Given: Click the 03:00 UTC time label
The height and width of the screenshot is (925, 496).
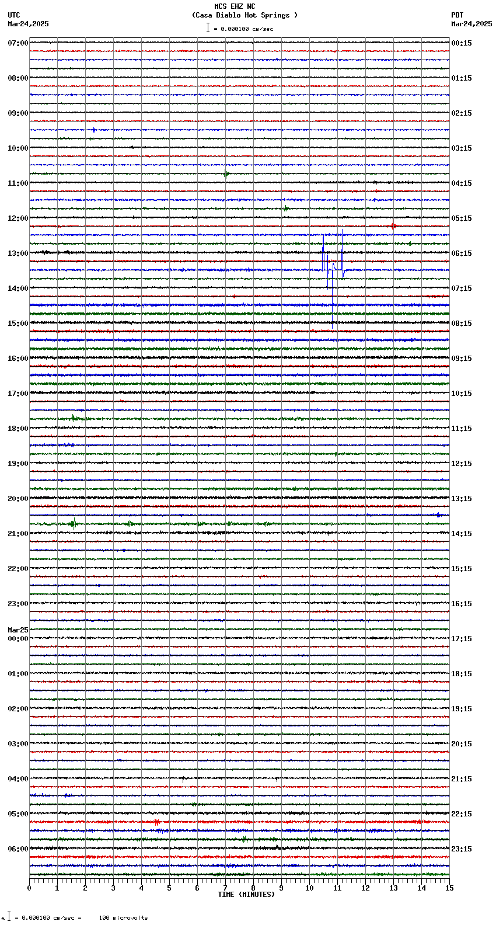Looking at the screenshot, I should point(18,744).
